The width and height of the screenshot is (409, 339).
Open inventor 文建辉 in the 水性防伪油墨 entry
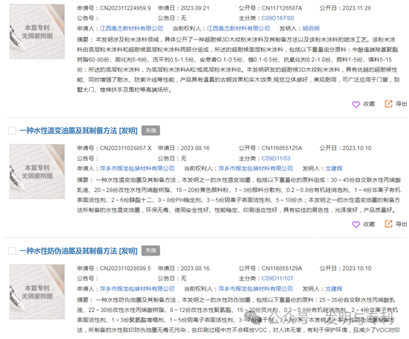[x=334, y=288]
